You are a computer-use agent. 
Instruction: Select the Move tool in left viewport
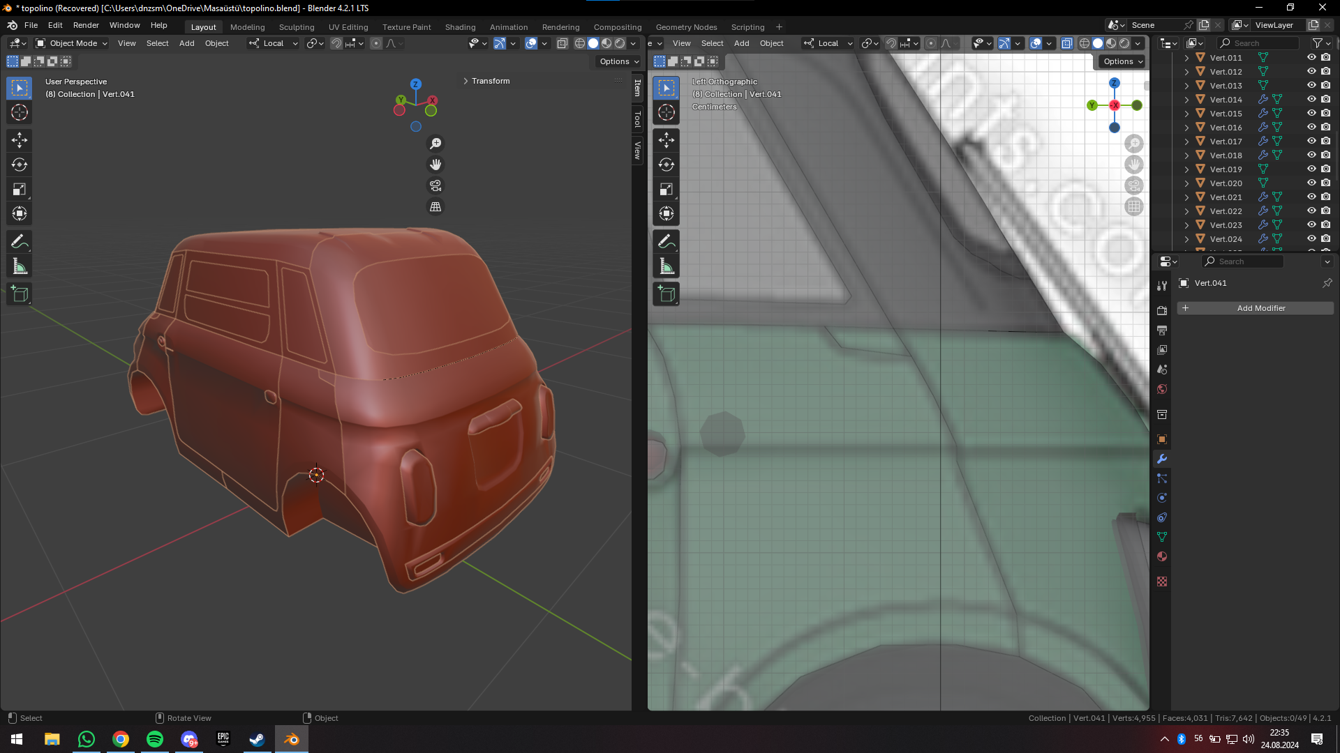[20, 140]
